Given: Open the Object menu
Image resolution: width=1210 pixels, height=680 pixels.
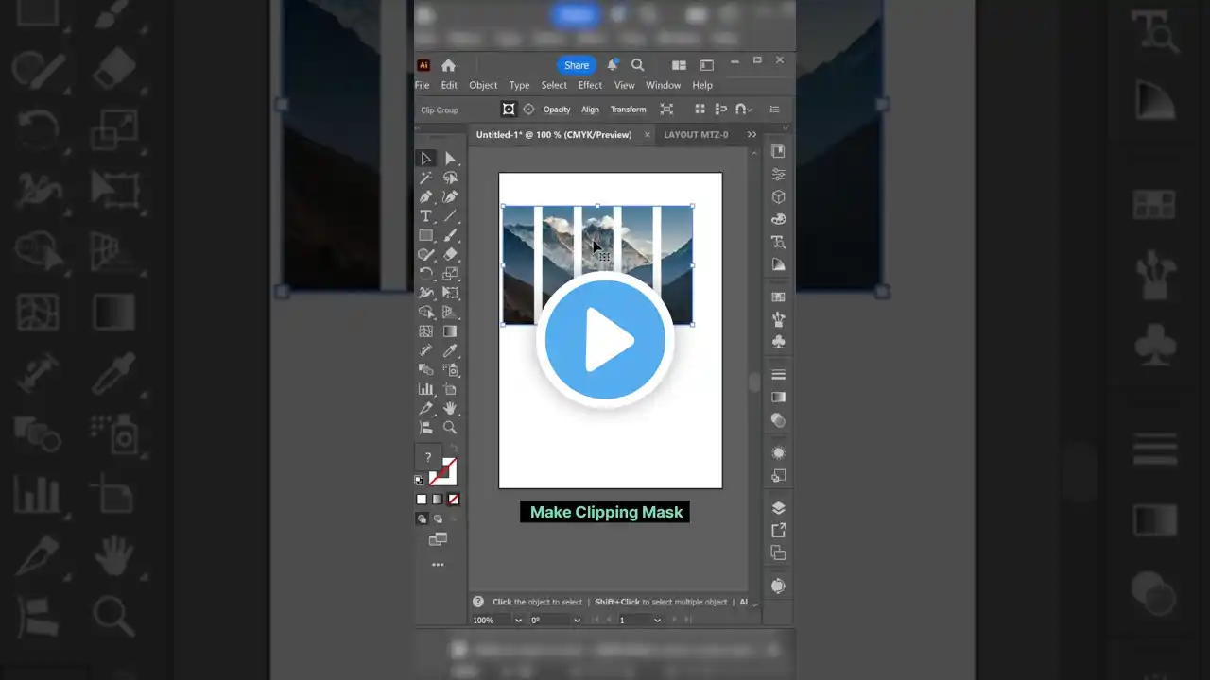Looking at the screenshot, I should (x=483, y=85).
